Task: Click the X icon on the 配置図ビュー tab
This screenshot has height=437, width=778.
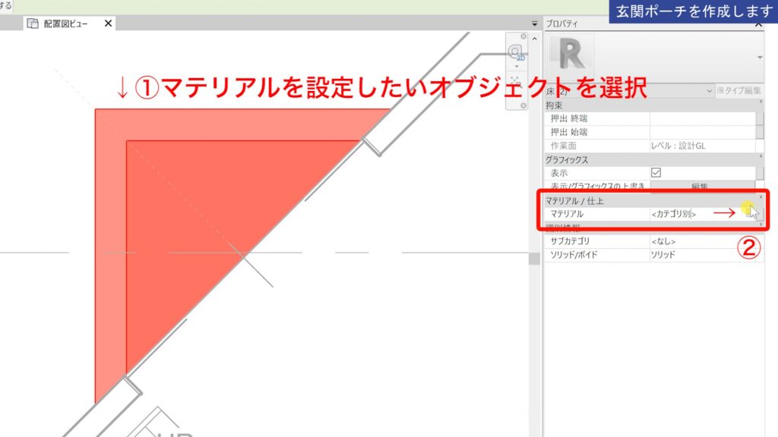Action: [x=106, y=24]
